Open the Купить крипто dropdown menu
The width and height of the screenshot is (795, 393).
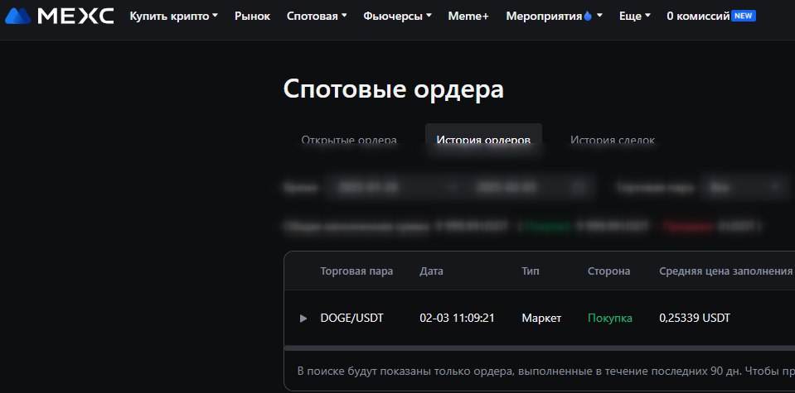(173, 17)
